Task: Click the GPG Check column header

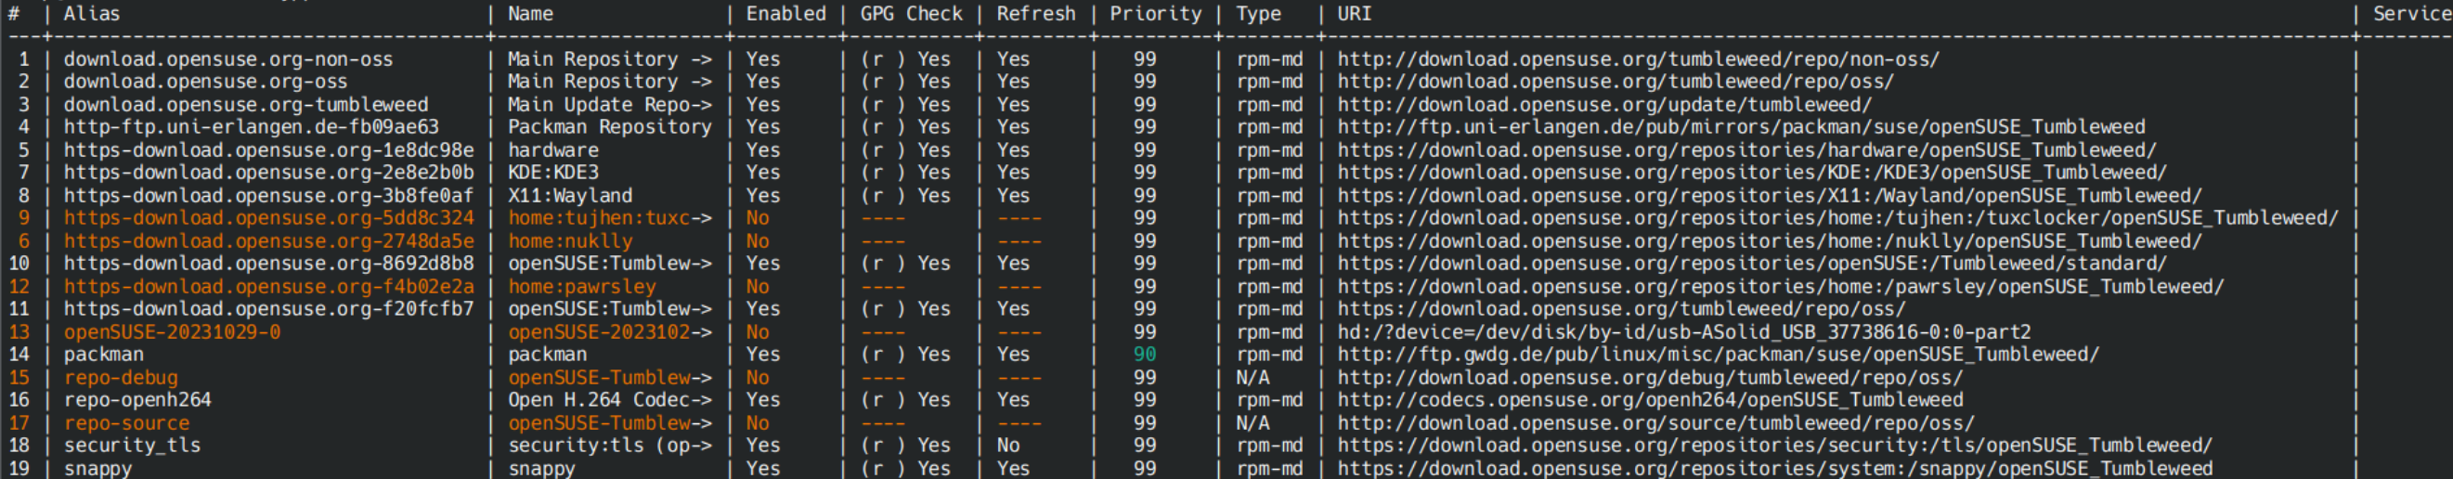Action: coord(910,13)
